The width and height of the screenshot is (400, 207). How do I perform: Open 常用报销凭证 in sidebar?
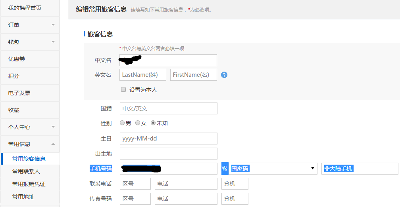tap(29, 184)
